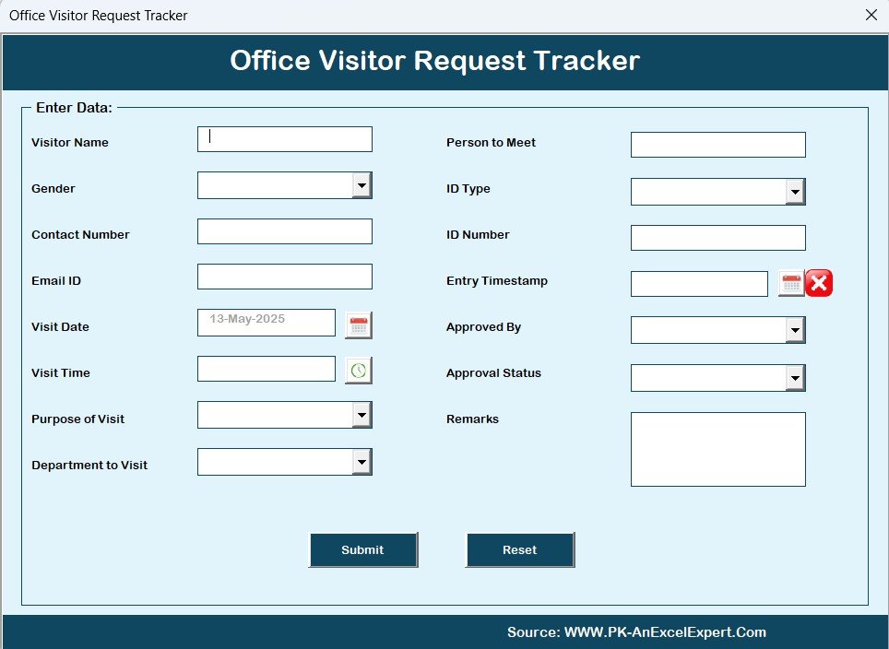The image size is (889, 649).
Task: Click inside the Remarks text area
Action: pos(717,450)
